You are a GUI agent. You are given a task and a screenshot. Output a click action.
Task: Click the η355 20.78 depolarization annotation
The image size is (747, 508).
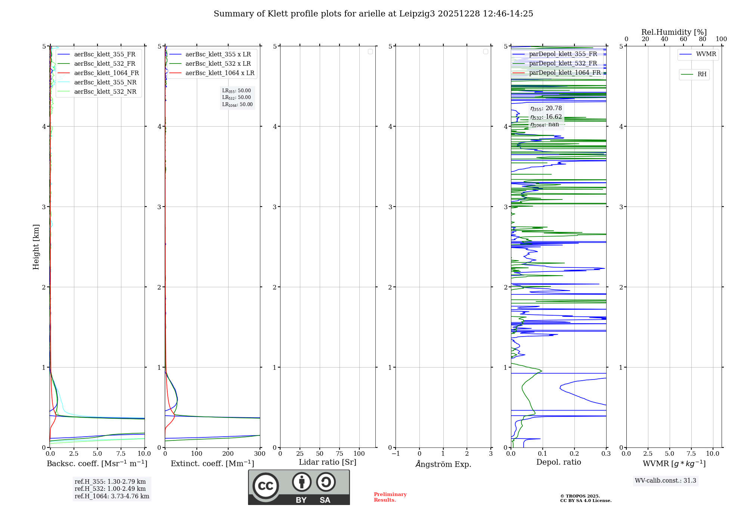point(546,109)
